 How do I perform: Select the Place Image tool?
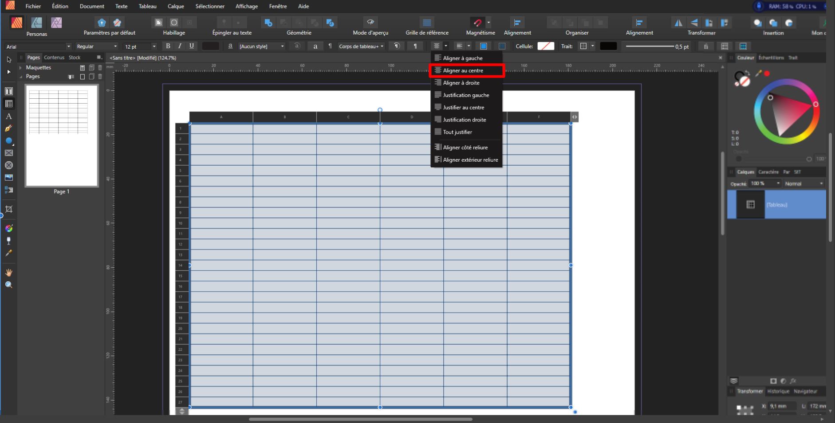[x=8, y=178]
